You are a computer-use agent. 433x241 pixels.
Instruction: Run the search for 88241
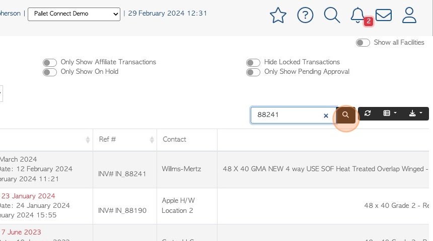point(345,115)
